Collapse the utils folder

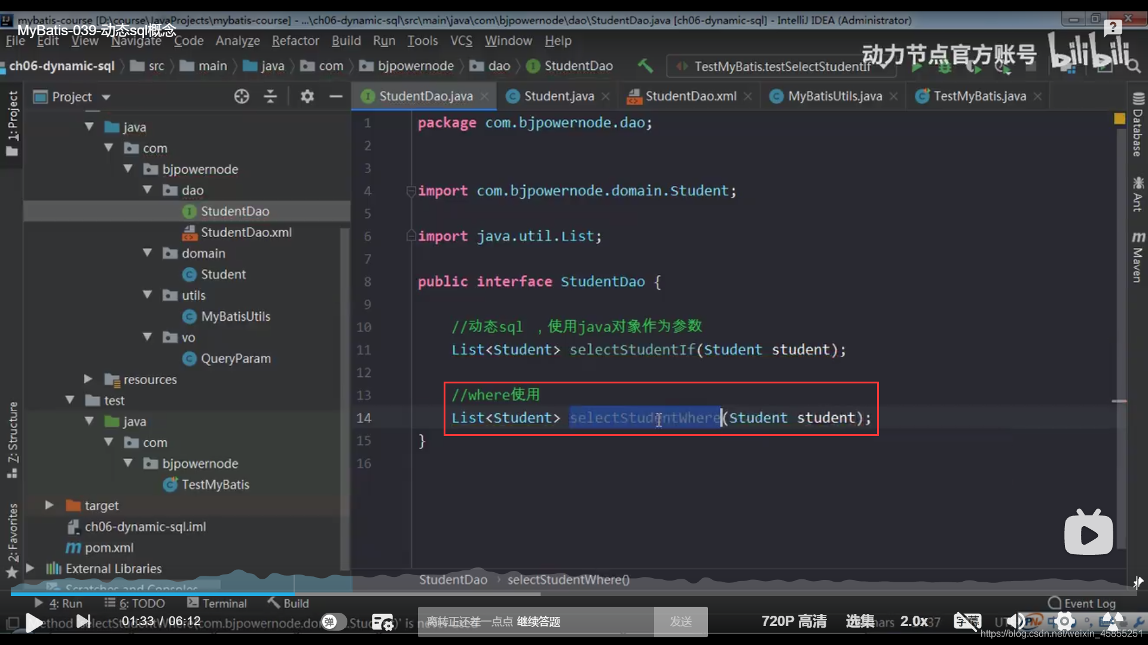click(148, 295)
